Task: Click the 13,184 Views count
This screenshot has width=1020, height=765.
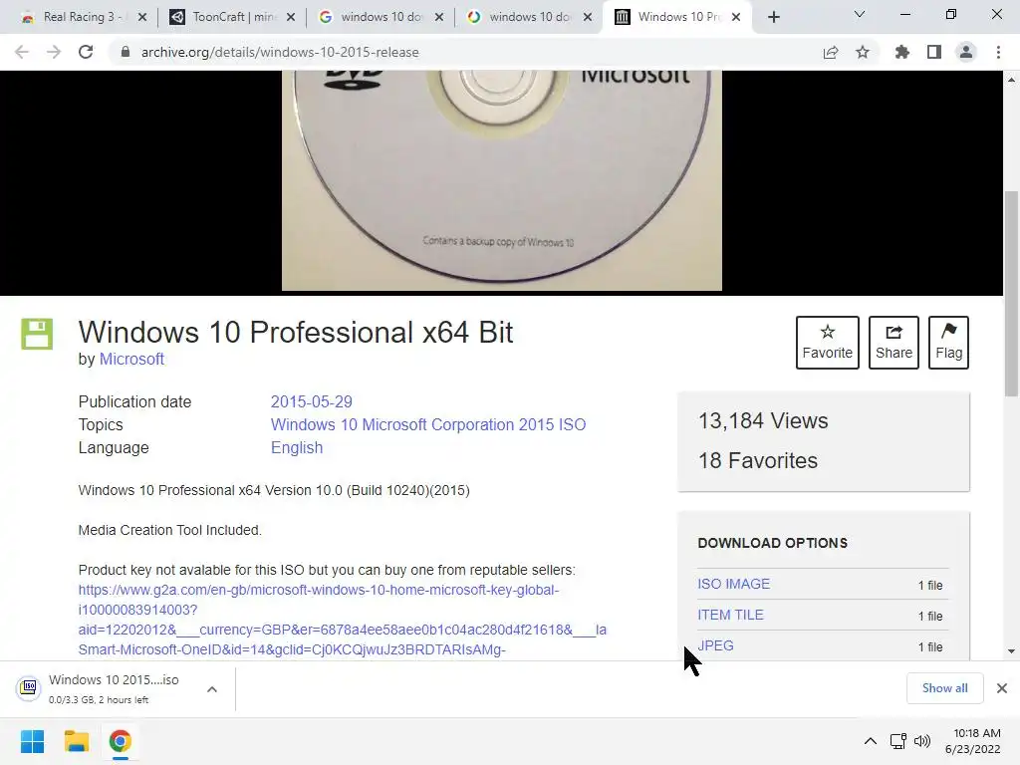Action: 763,421
